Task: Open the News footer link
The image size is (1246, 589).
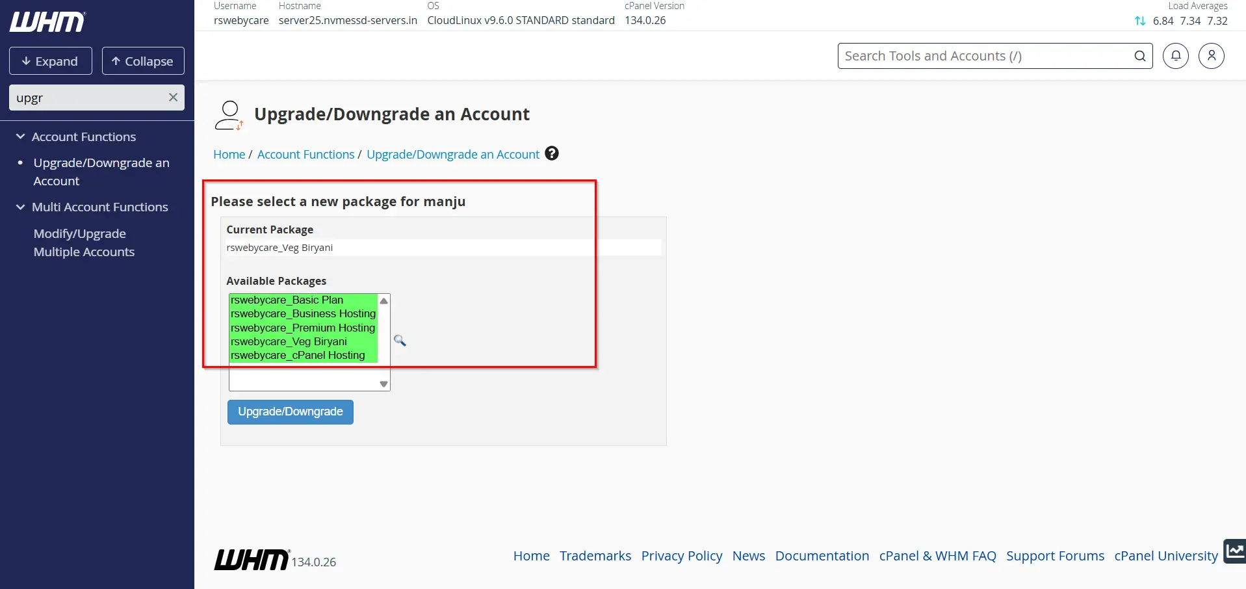Action: (749, 556)
